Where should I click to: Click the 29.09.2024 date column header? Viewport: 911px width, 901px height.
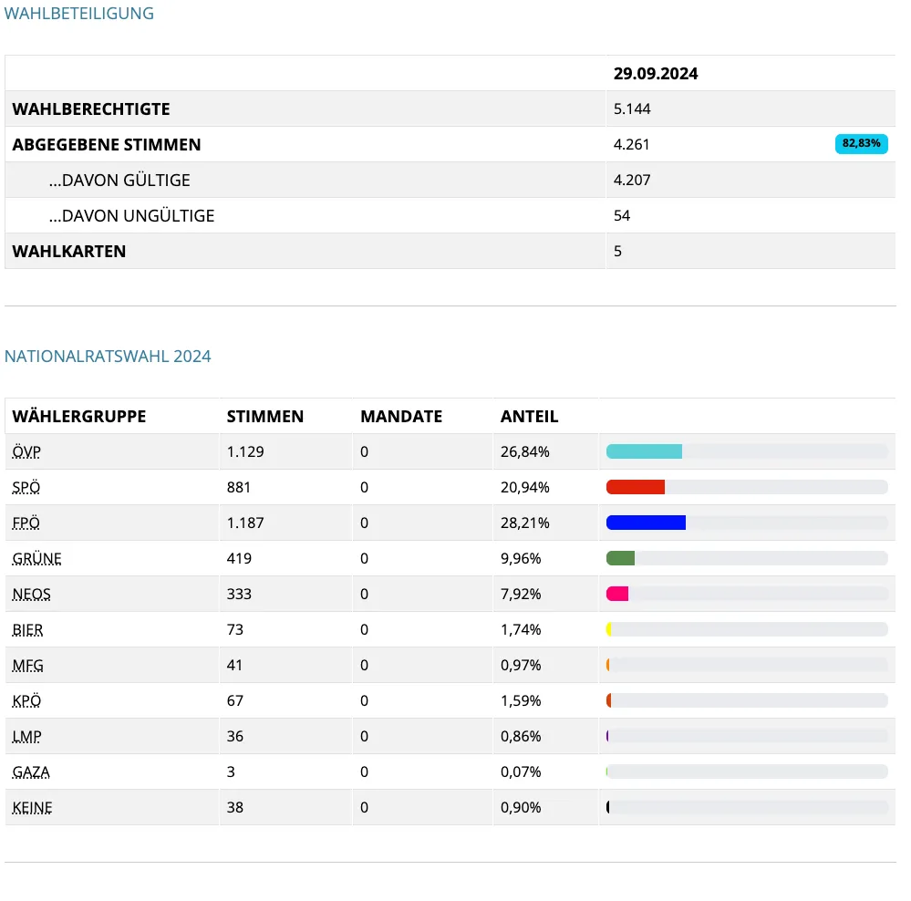coord(656,74)
